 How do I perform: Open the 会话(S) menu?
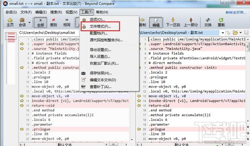(x=11, y=12)
